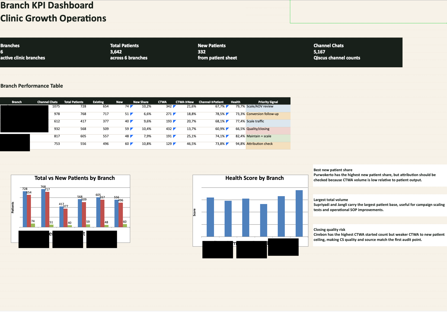Select table cell with value 612
Viewport: 447px width, 312px height.
click(57, 121)
